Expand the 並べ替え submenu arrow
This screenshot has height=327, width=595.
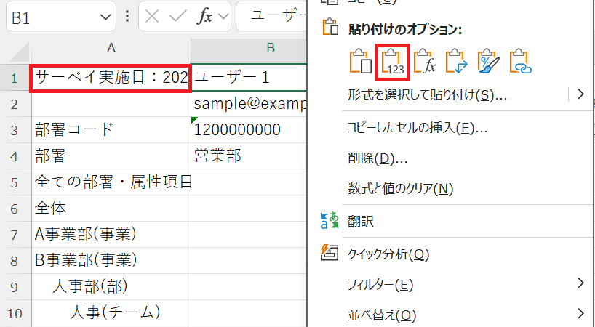tap(580, 313)
